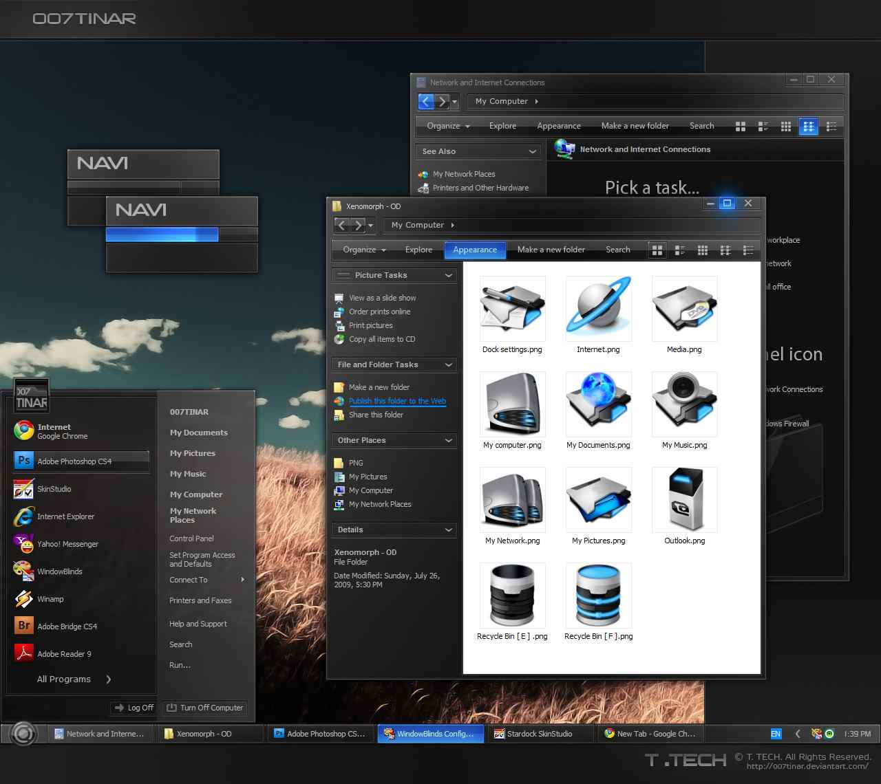Screen dimensions: 881x784
Task: Click Appearance in Xenomorph toolbar
Action: [475, 250]
